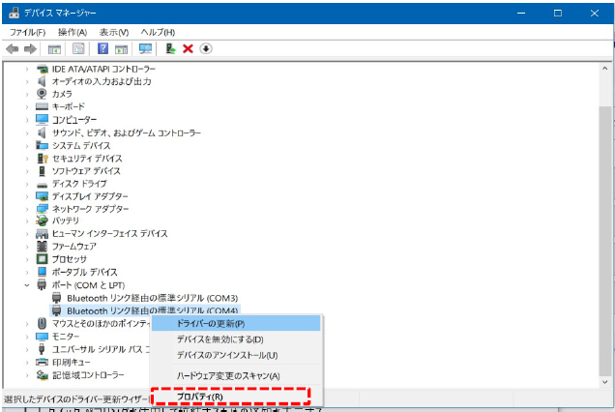
Task: Open the 操作(A) menu
Action: tap(73, 32)
